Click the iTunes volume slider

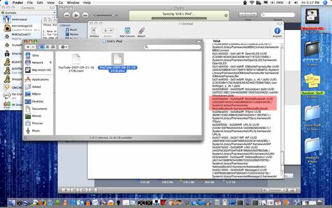pos(106,15)
